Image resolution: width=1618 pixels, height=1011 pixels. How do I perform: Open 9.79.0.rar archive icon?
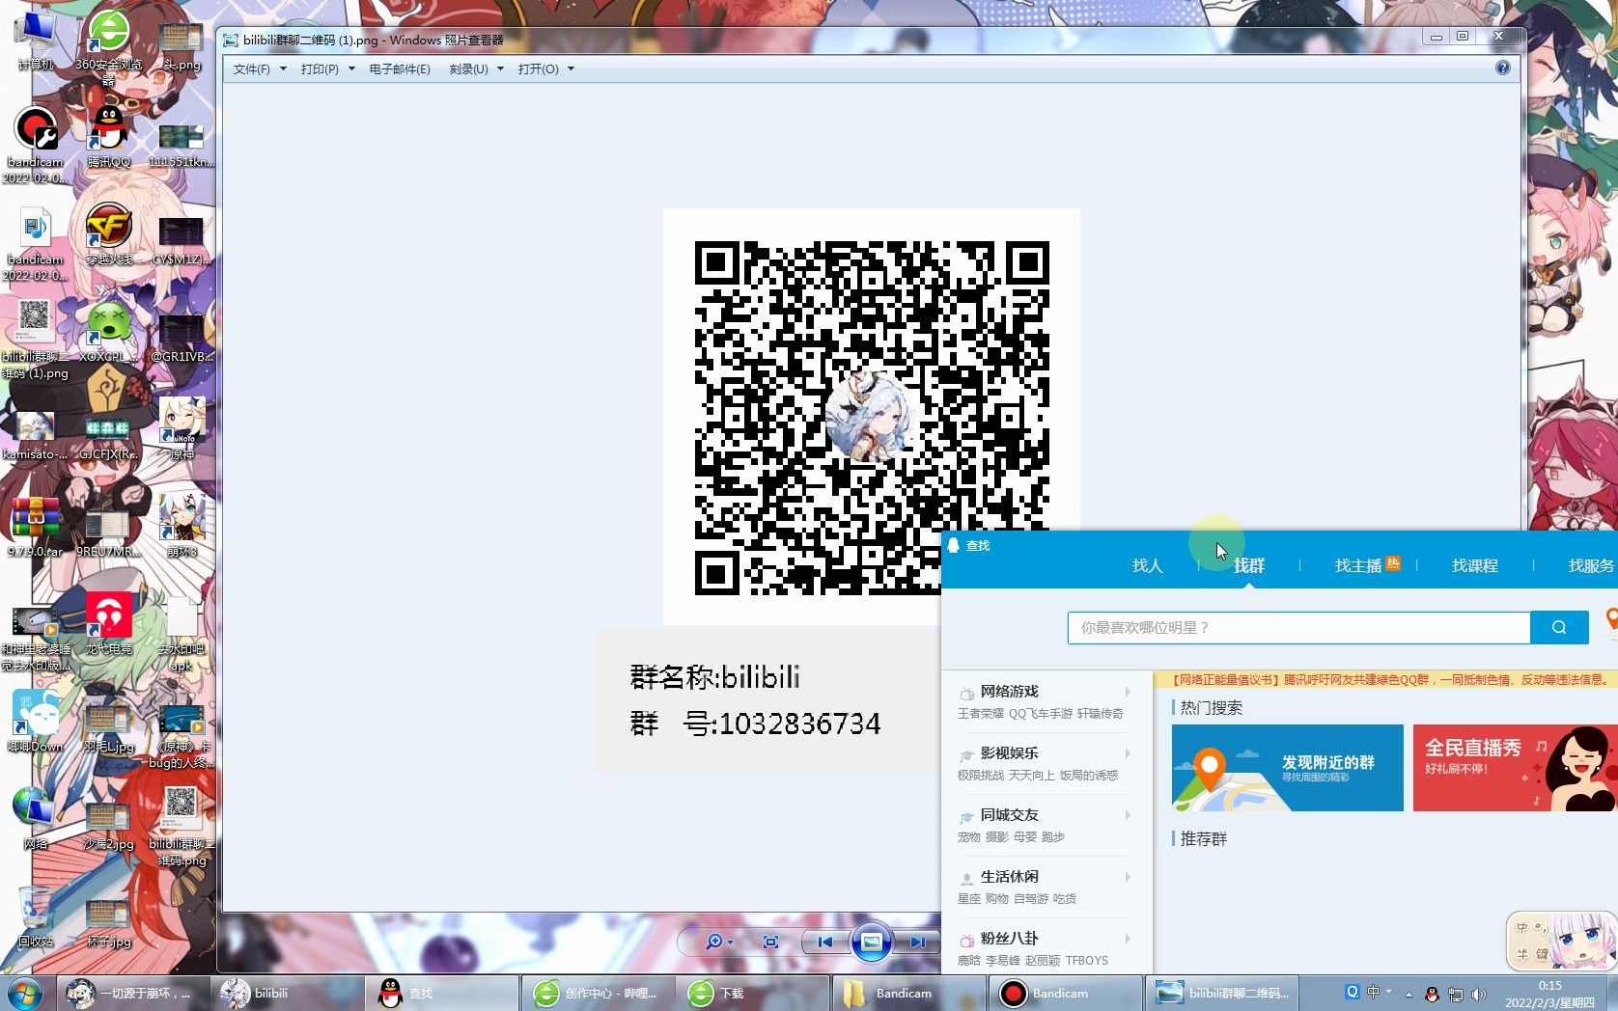(36, 527)
